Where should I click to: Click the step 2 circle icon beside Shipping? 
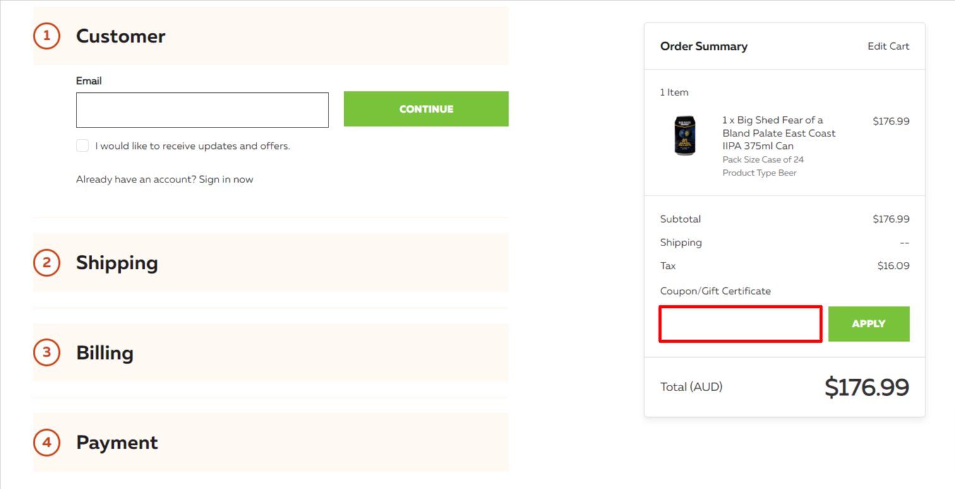coord(47,262)
